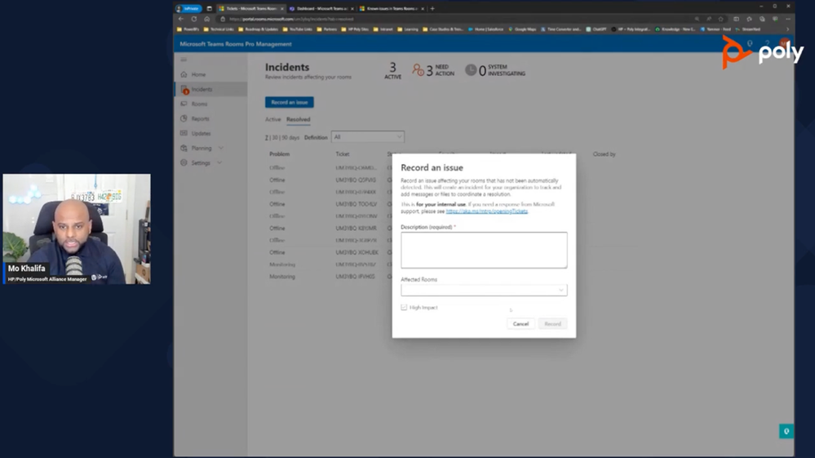
Task: Open the help question mark icon
Action: (x=767, y=43)
